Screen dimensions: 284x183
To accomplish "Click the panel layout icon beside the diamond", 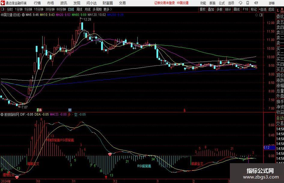I will (261, 15).
